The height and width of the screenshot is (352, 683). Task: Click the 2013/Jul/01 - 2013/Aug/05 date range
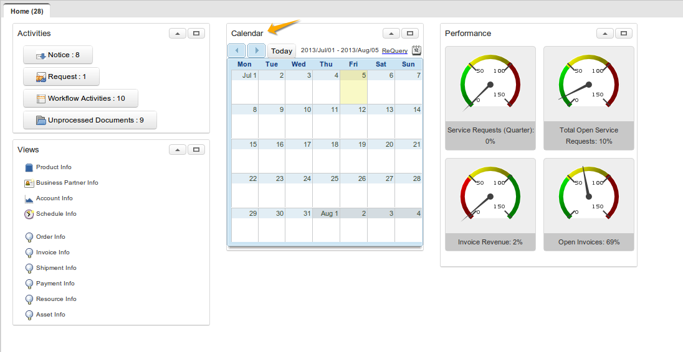click(340, 50)
